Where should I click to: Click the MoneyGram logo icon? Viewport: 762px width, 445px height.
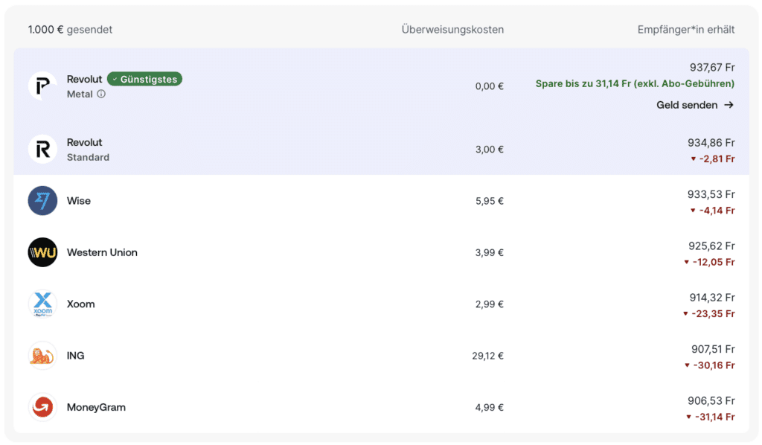(x=42, y=407)
